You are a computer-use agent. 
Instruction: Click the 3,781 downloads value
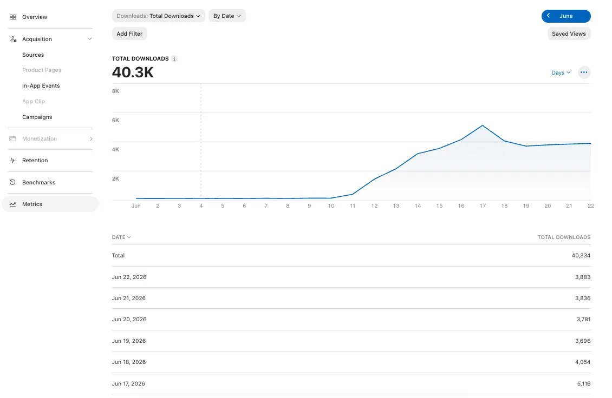tap(583, 319)
